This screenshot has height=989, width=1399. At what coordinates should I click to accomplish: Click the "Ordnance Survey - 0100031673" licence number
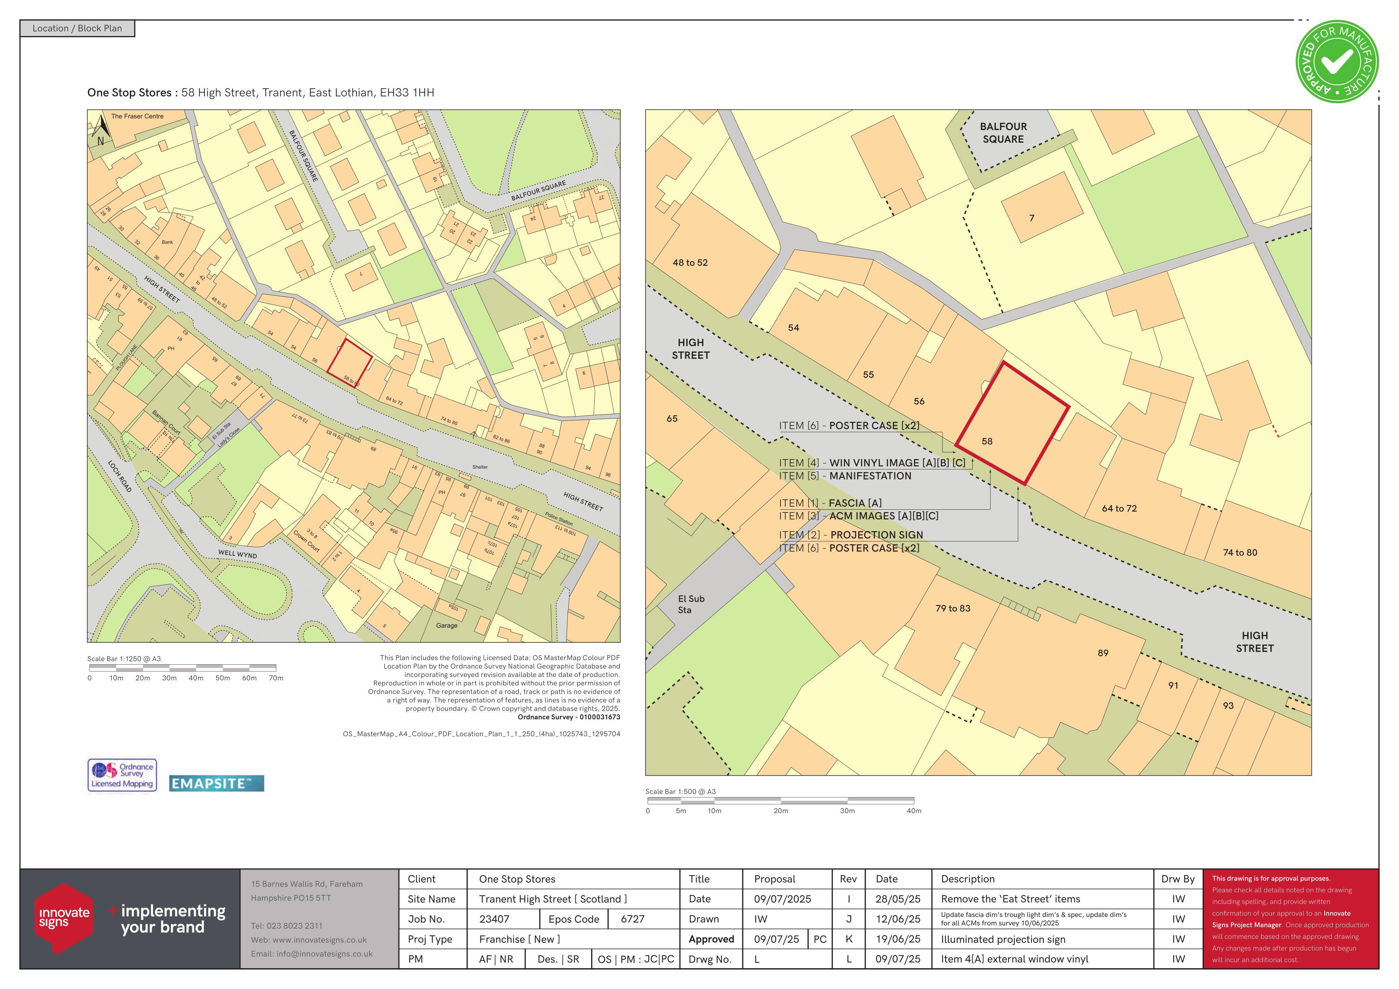click(x=569, y=717)
